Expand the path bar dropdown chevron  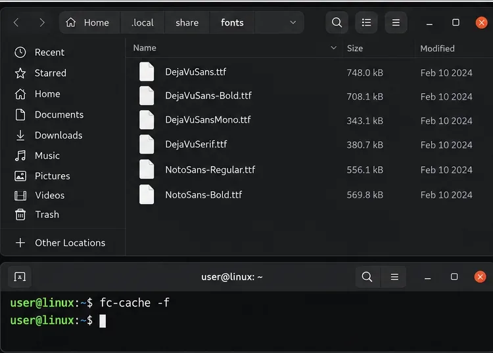point(293,22)
